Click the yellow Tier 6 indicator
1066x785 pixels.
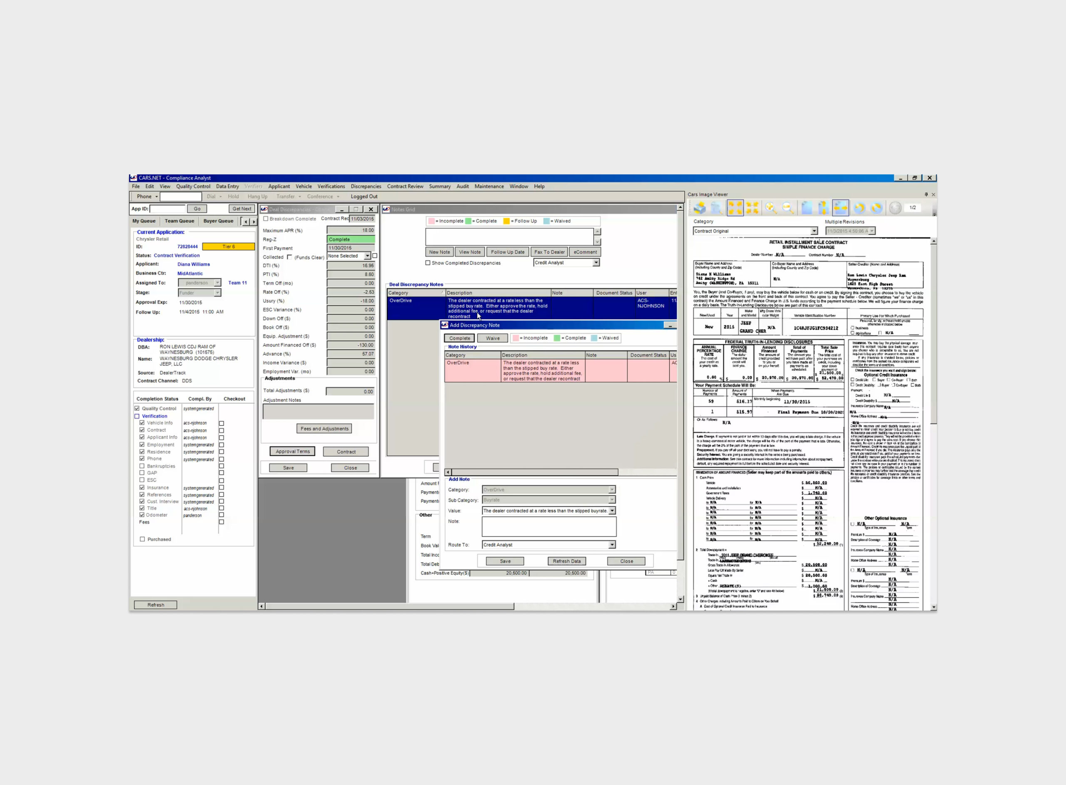228,247
